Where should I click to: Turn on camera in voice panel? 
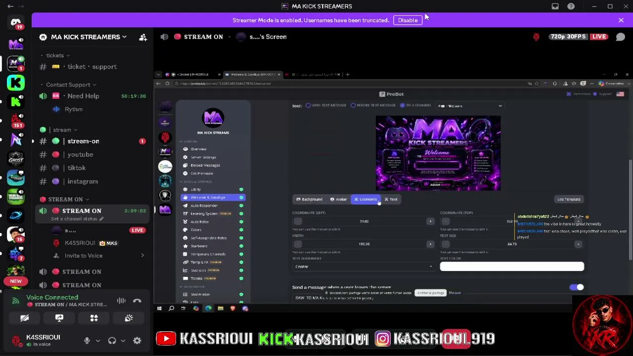(x=24, y=318)
